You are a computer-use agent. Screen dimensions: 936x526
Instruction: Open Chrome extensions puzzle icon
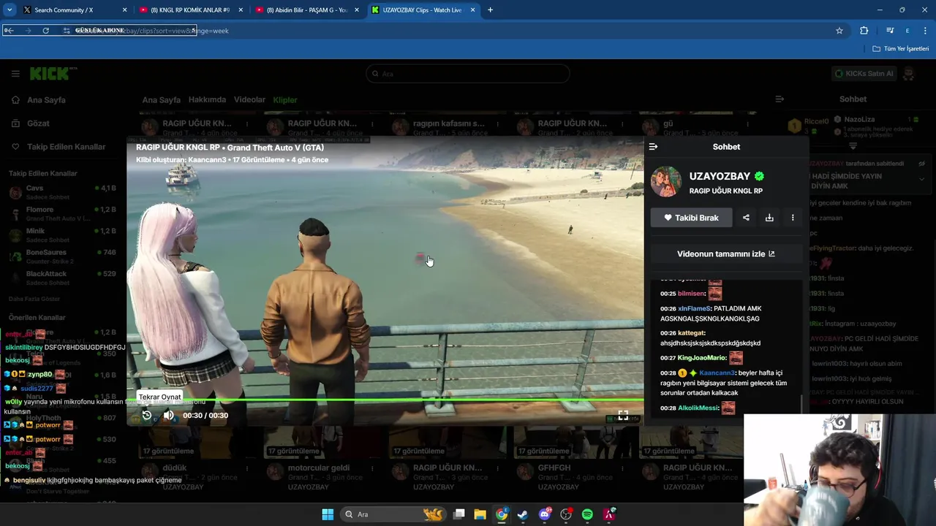pyautogui.click(x=864, y=31)
